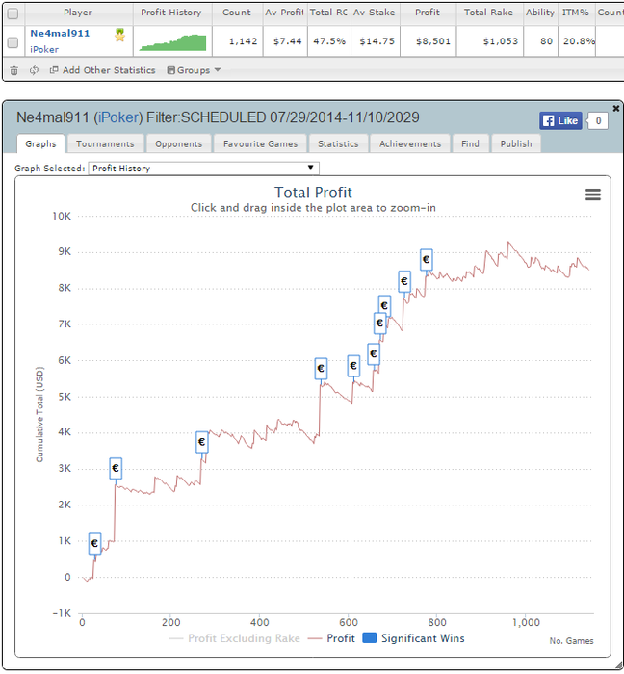Click the Facebook Like button
This screenshot has height=674, width=624.
560,120
